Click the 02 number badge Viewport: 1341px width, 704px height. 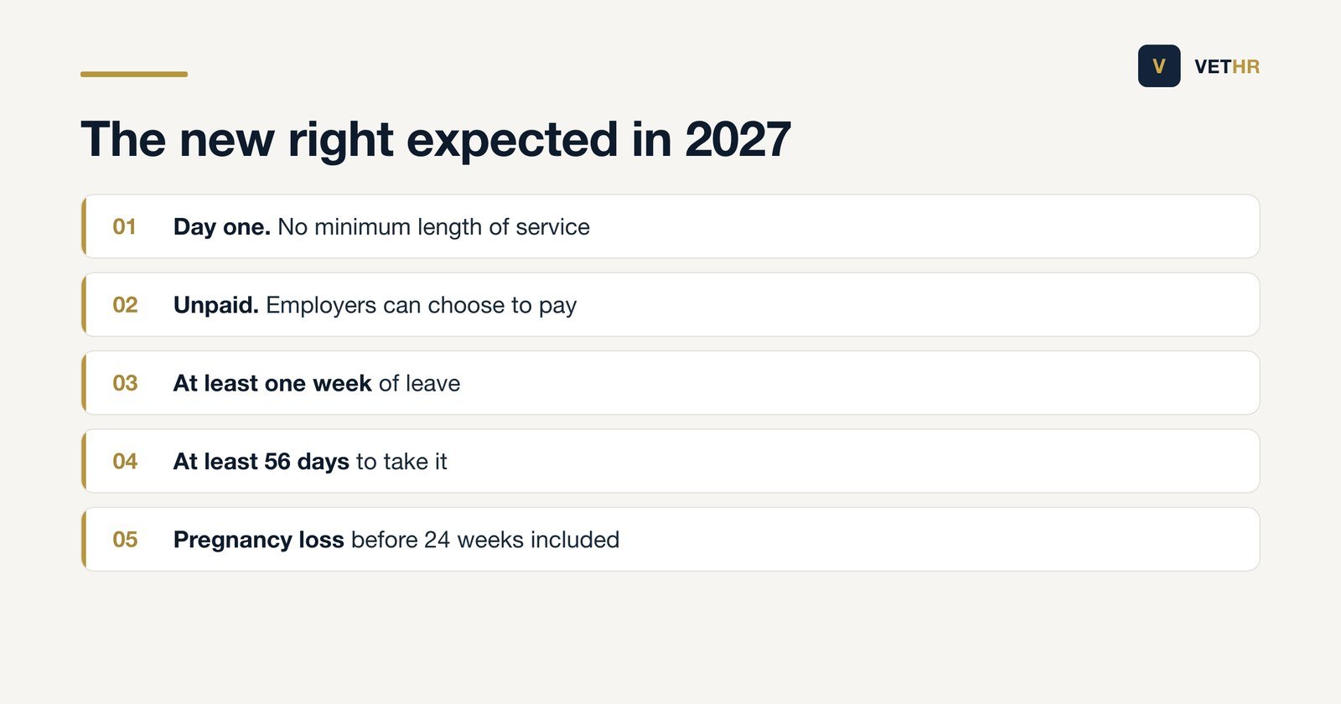pyautogui.click(x=125, y=305)
